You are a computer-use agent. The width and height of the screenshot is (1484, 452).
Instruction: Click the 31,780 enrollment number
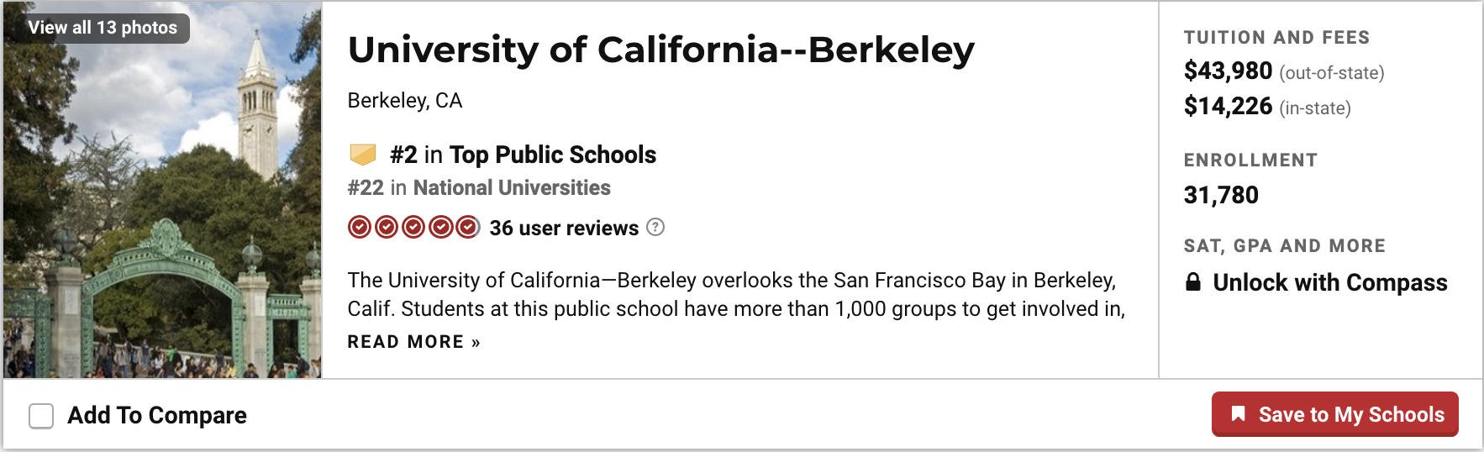pyautogui.click(x=1221, y=195)
